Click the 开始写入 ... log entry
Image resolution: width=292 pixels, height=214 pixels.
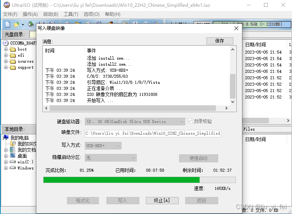(100, 101)
